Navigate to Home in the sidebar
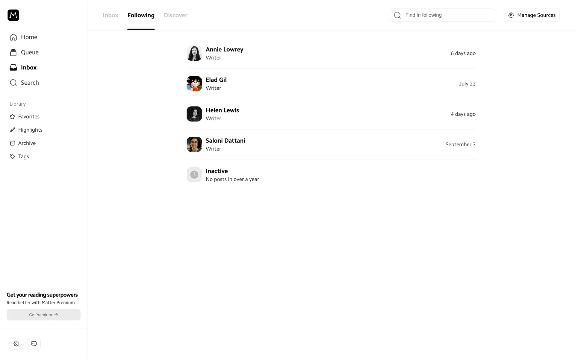Image resolution: width=575 pixels, height=359 pixels. (x=29, y=37)
